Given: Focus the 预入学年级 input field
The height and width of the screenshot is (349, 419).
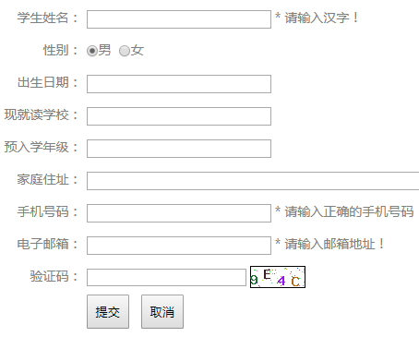Looking at the screenshot, I should tap(179, 149).
